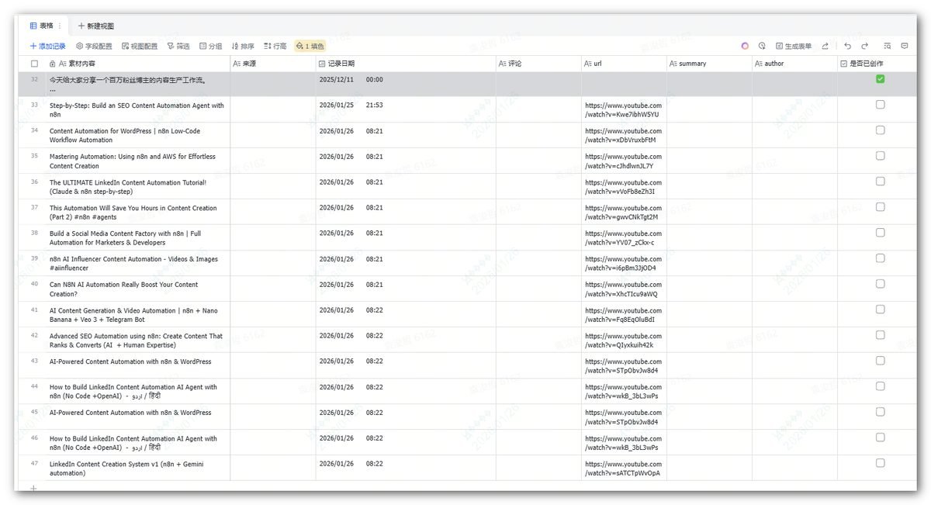Select 'Content Automation for WordPress' low-code cell
The width and height of the screenshot is (931, 505).
click(137, 136)
